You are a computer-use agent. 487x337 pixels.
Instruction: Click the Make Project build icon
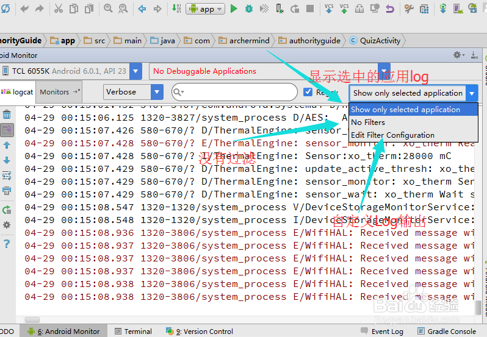point(176,9)
